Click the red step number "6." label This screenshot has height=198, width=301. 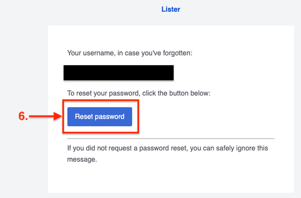tap(23, 117)
